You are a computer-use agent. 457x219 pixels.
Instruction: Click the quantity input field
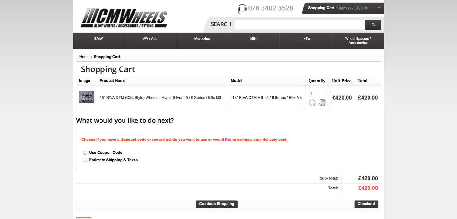[x=317, y=94]
